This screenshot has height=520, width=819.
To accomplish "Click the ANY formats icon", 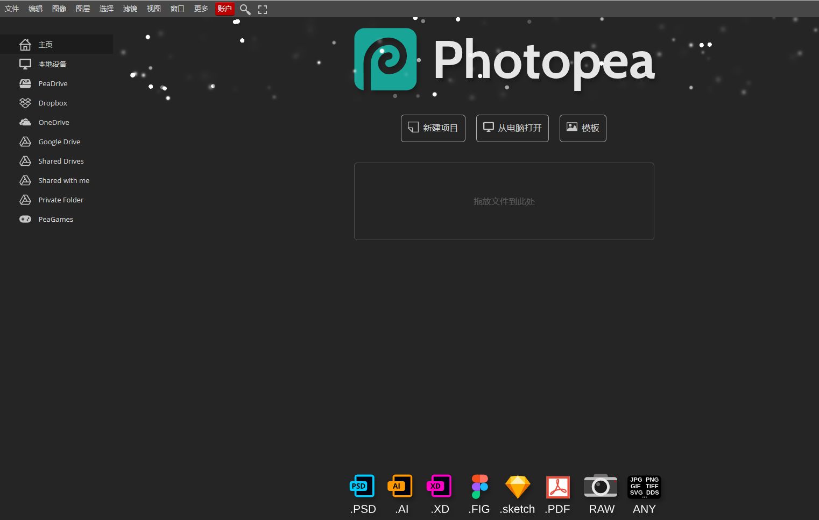I will 644,487.
